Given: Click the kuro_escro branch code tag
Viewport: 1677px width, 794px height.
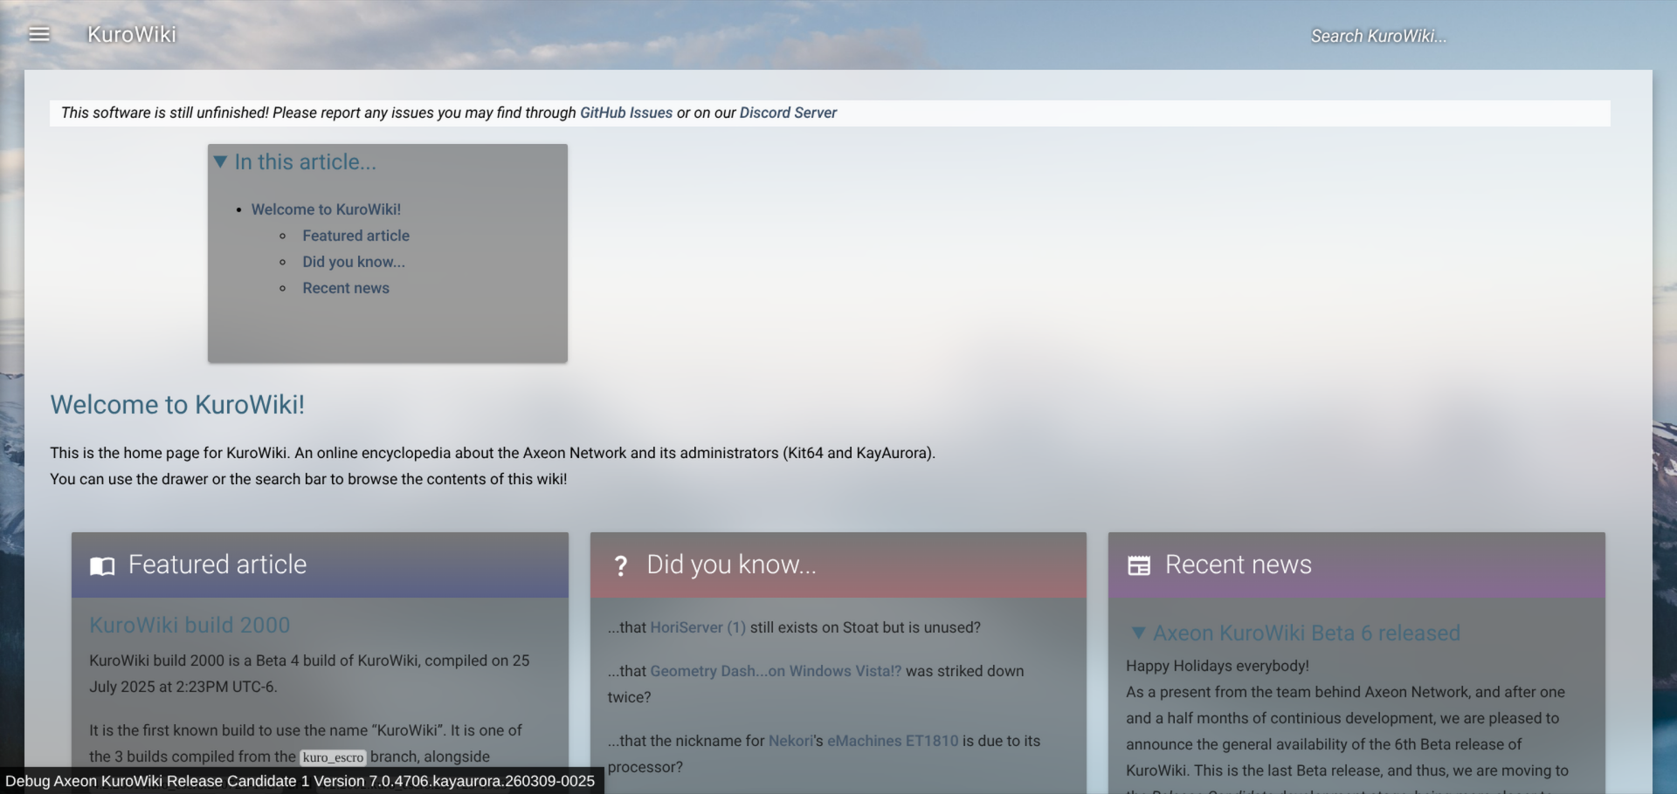Looking at the screenshot, I should (x=333, y=757).
